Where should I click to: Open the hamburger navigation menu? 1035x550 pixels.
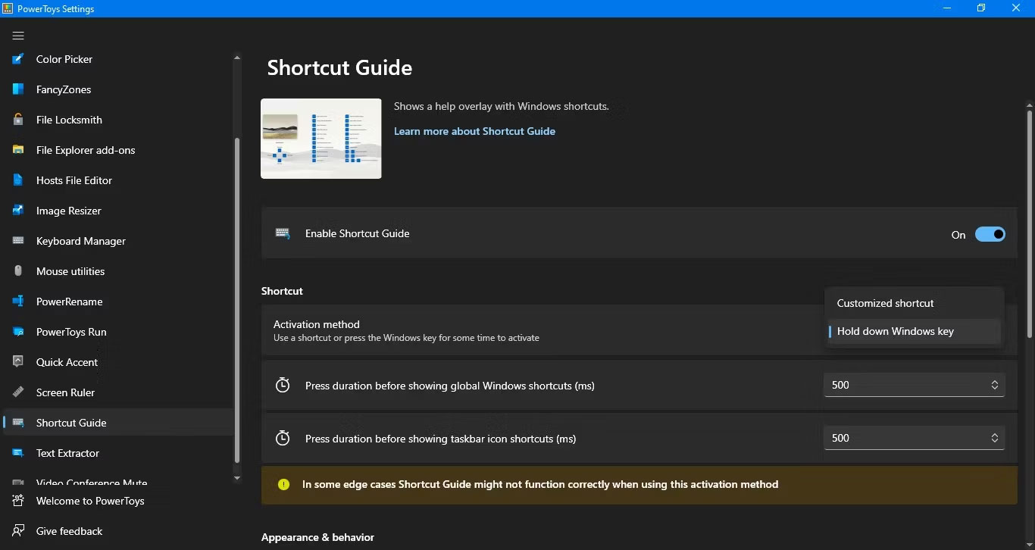(x=18, y=36)
